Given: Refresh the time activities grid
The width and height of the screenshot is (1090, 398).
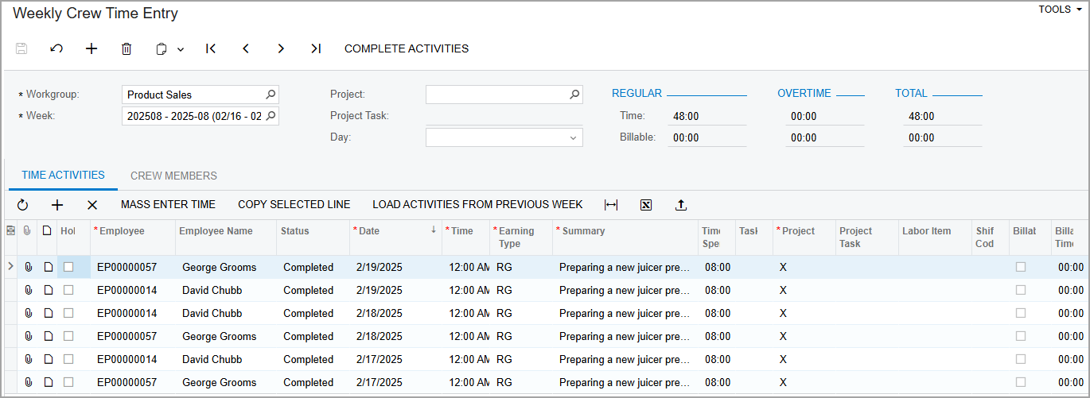Looking at the screenshot, I should point(22,205).
